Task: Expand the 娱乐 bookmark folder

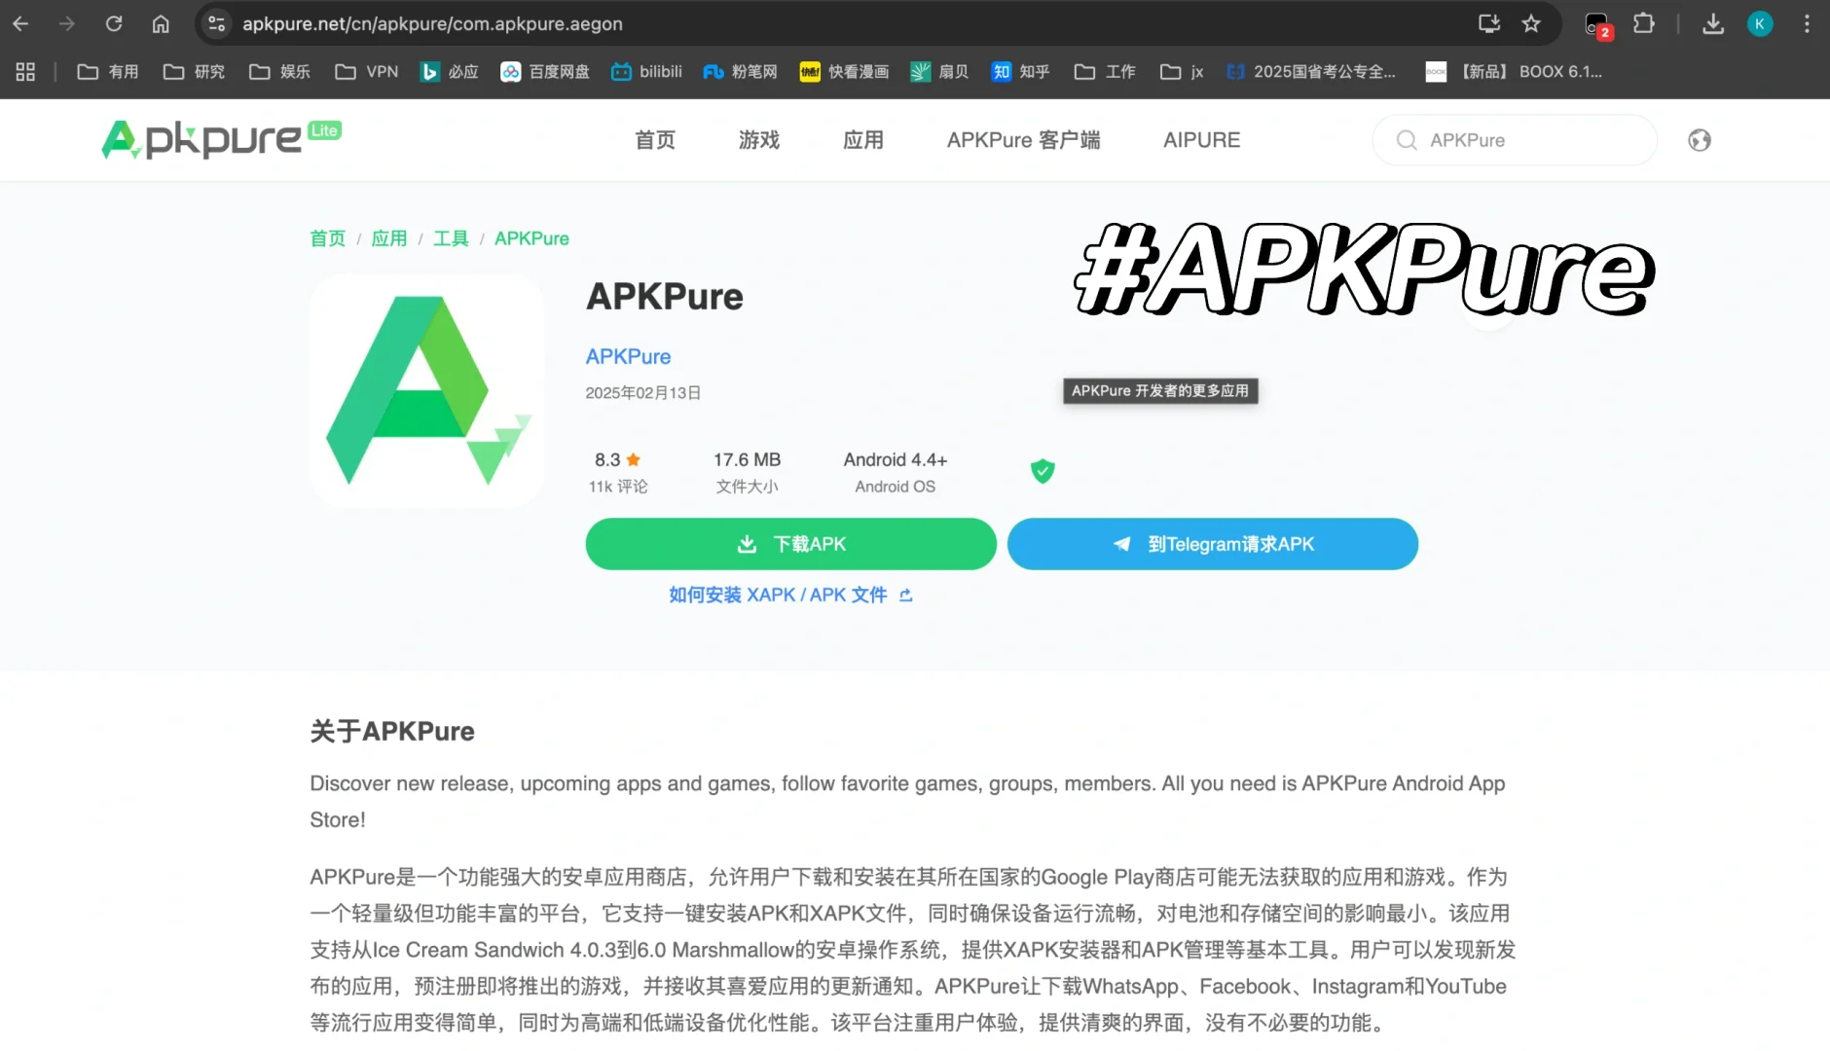Action: pyautogui.click(x=279, y=71)
